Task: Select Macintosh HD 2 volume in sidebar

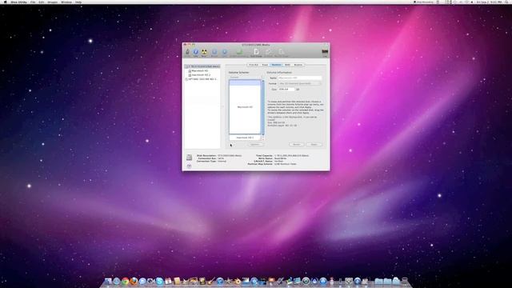Action: [200, 74]
